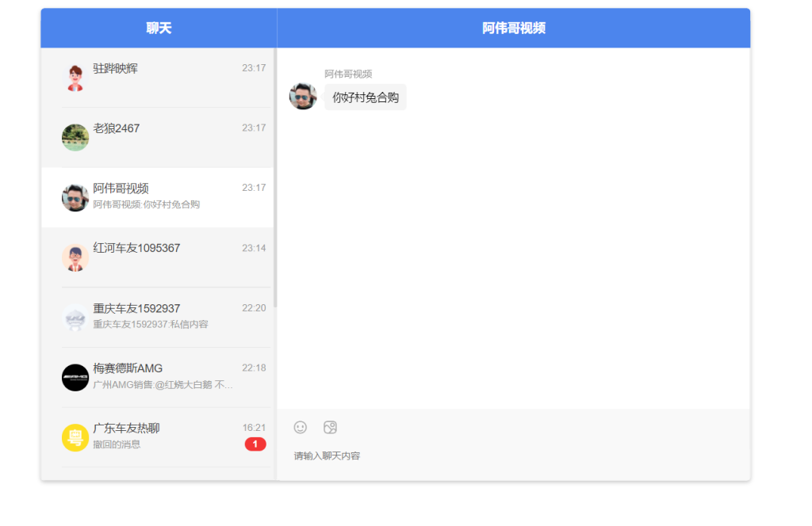Click the message bubble 你好村免合购

(x=365, y=97)
